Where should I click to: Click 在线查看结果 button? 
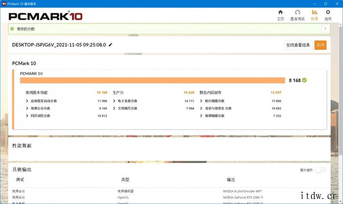click(x=298, y=45)
